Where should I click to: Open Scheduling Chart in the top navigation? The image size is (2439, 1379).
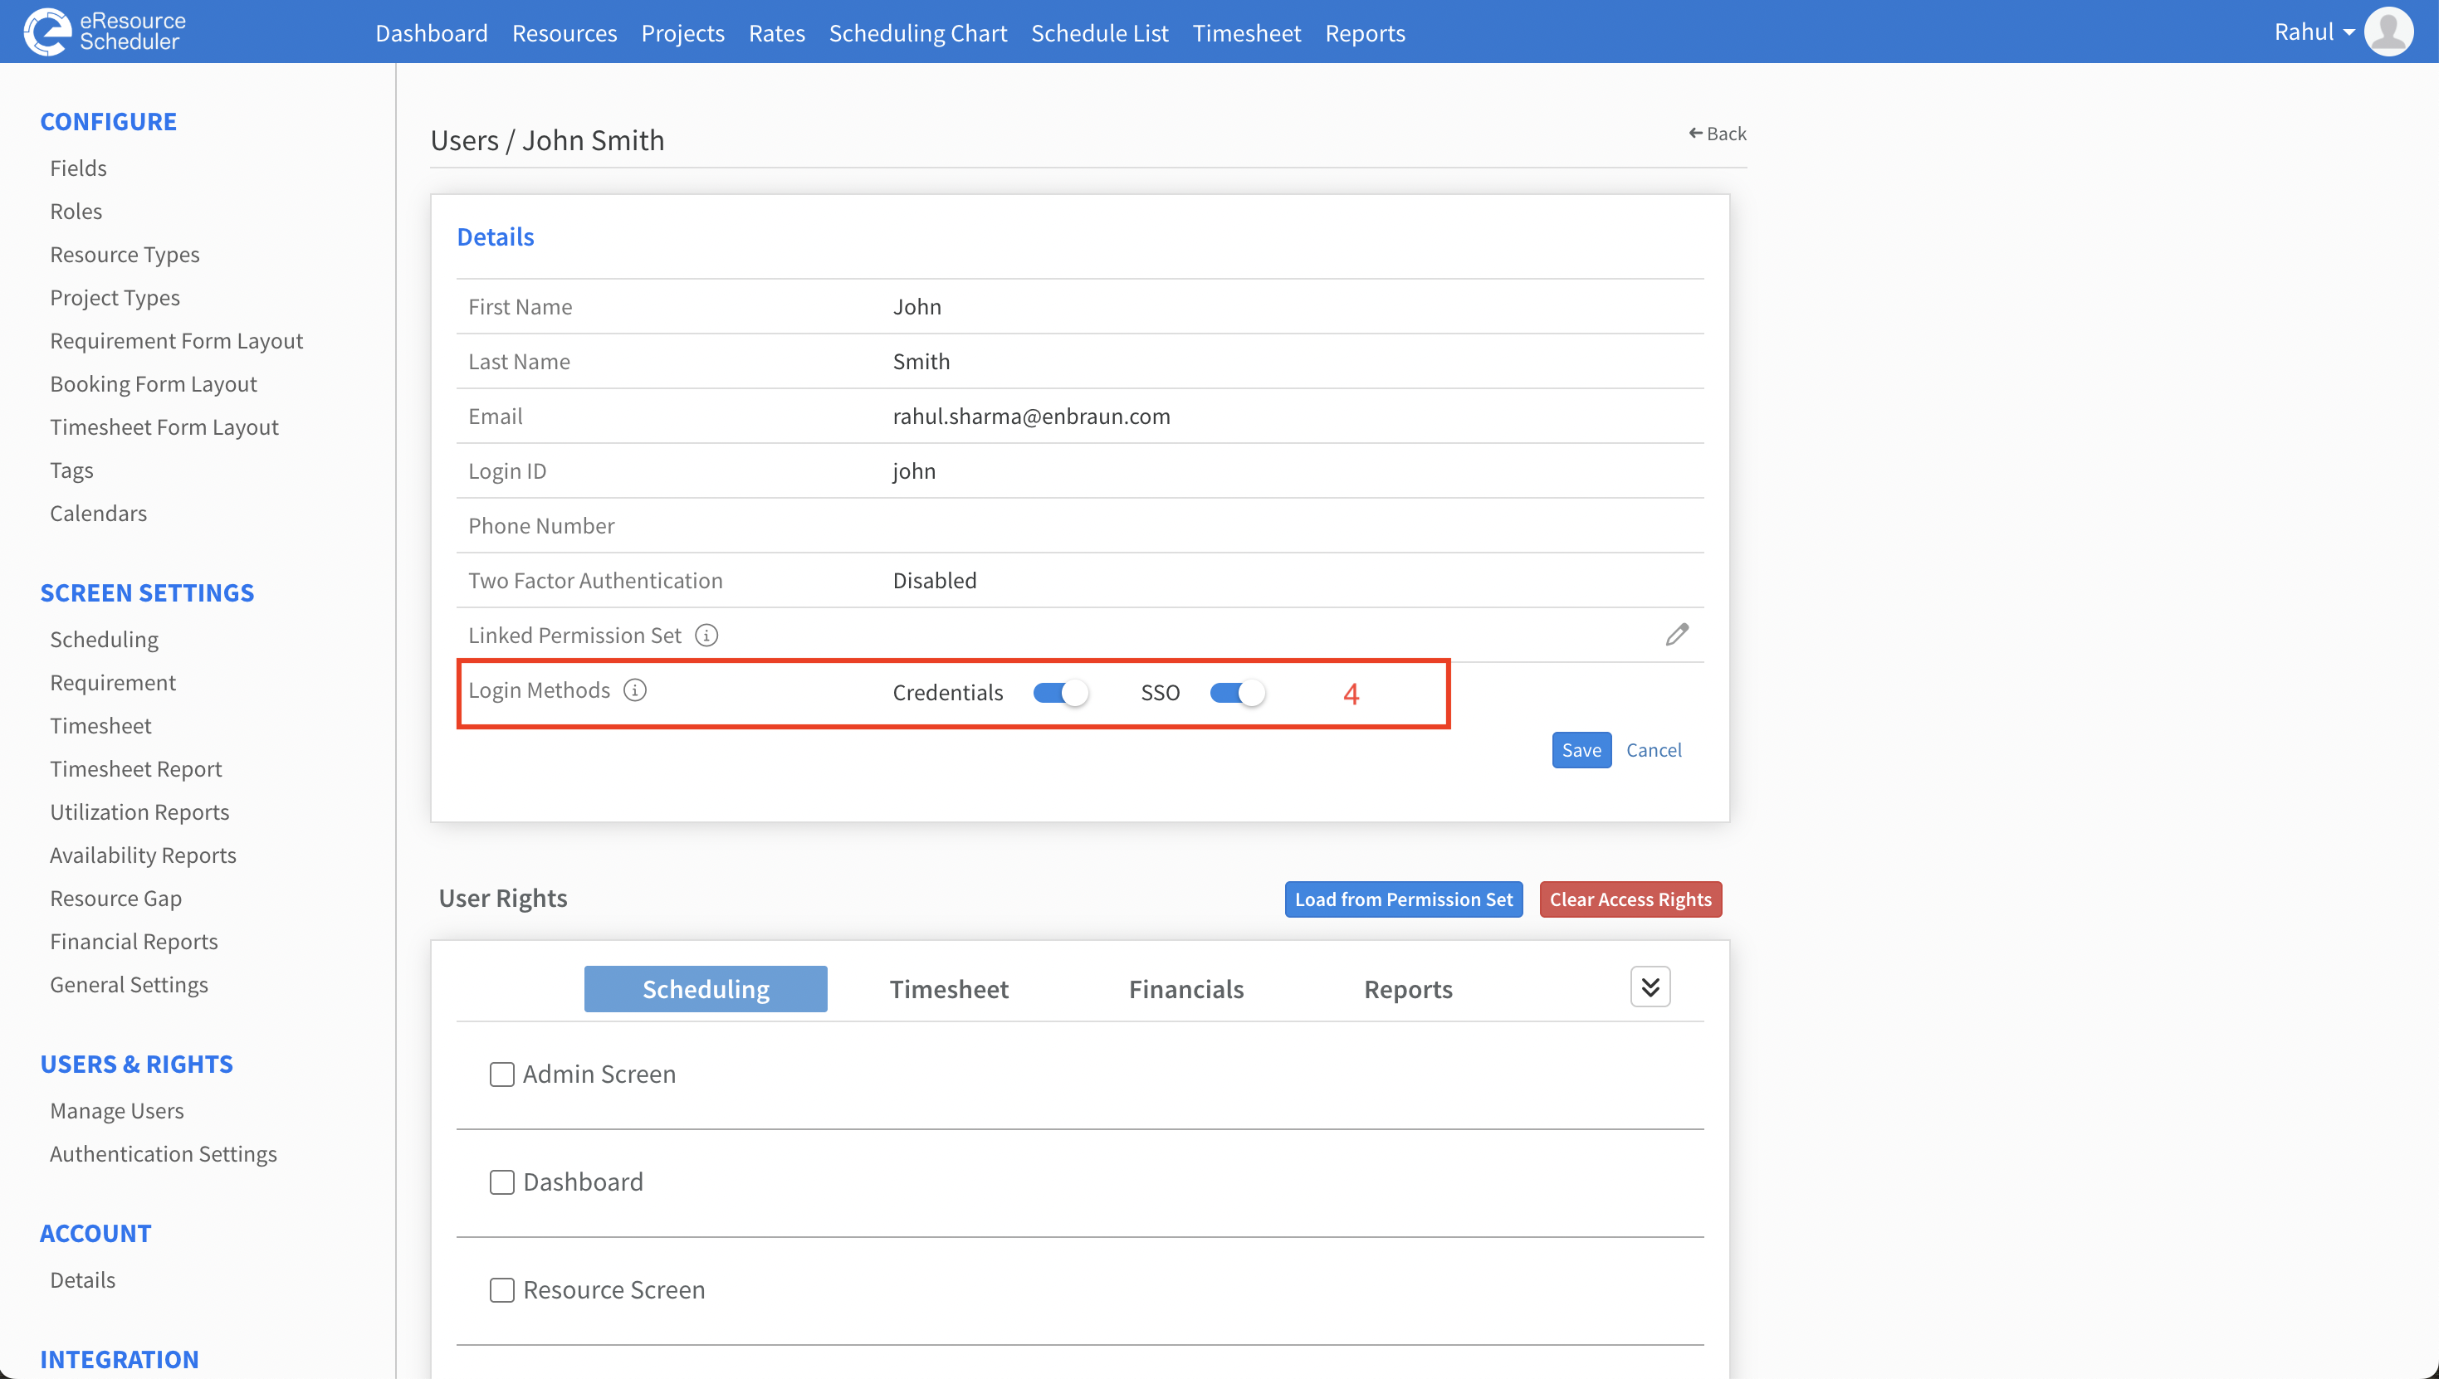coord(917,33)
